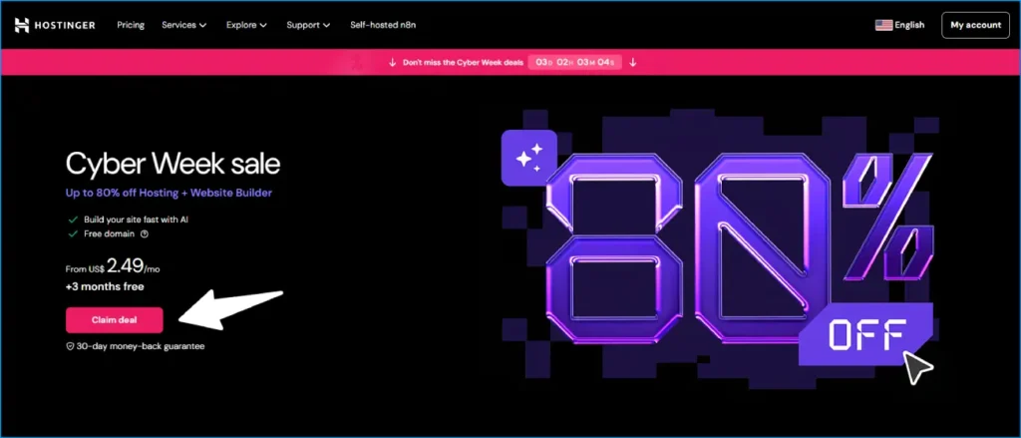
Task: Expand the Services dropdown menu
Action: [x=183, y=25]
